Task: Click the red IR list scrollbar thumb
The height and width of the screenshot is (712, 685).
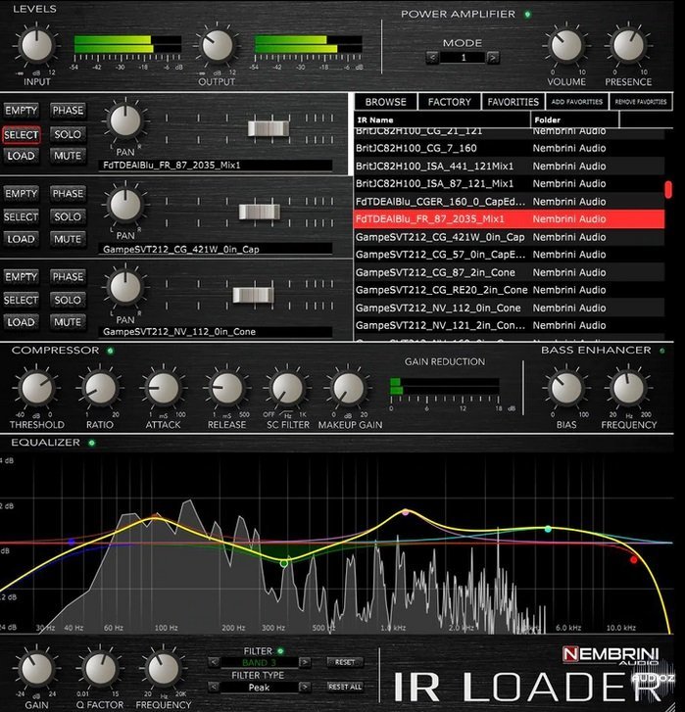Action: click(x=667, y=189)
